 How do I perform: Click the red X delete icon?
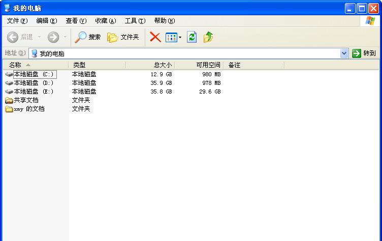pos(155,37)
